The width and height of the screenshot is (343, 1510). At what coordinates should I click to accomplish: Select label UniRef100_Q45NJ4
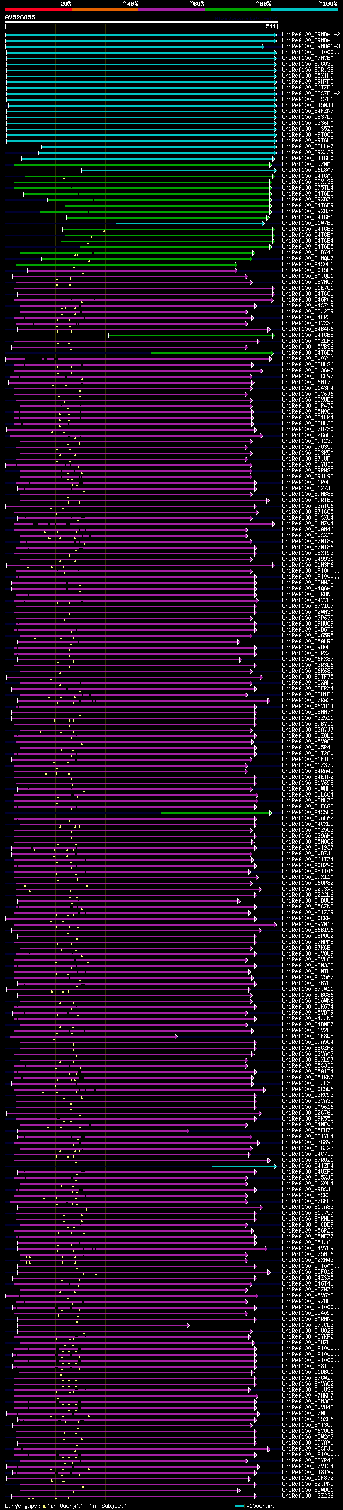[308, 106]
